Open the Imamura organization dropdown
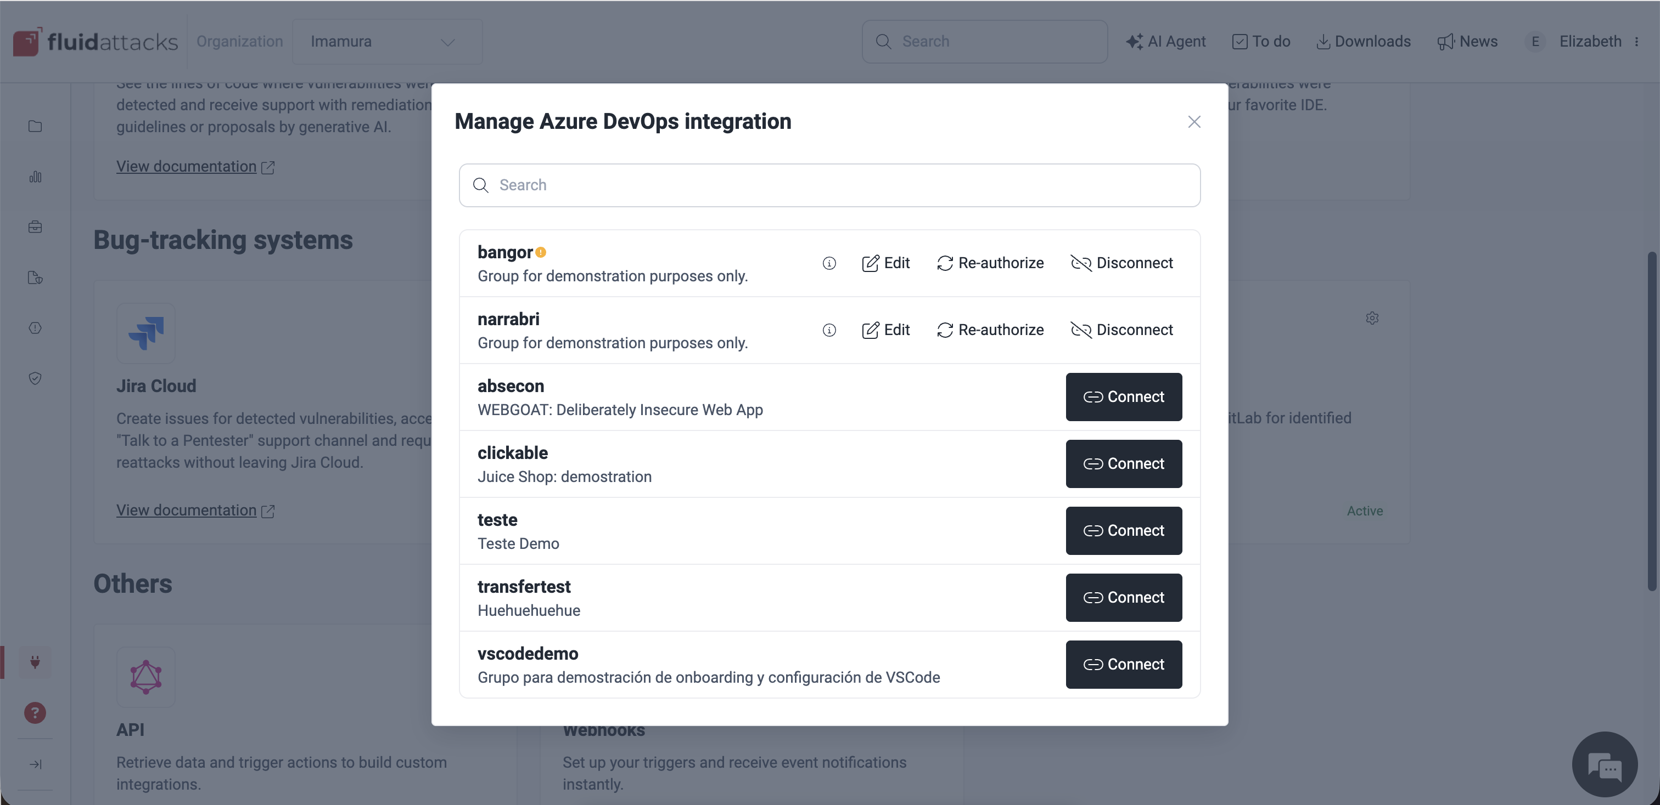This screenshot has height=805, width=1660. pos(388,42)
